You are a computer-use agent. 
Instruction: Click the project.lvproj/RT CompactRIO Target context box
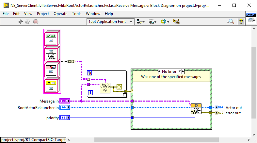[33, 140]
